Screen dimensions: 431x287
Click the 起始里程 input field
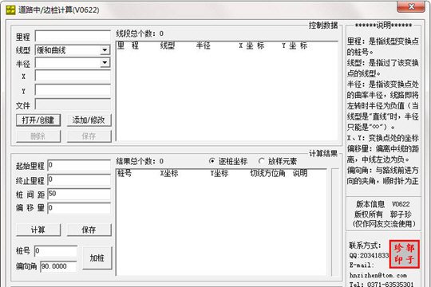tap(79, 165)
